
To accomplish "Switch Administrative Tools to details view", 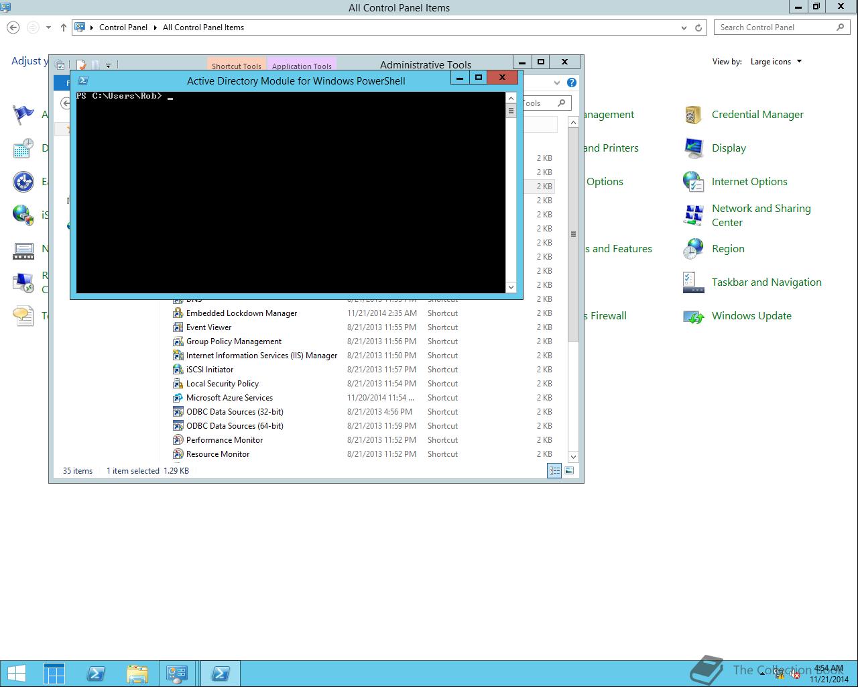I will click(x=554, y=471).
